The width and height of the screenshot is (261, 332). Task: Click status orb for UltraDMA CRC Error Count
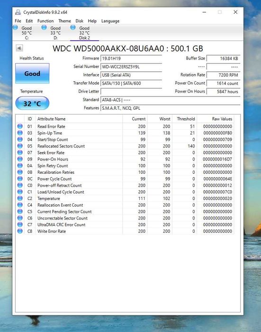20,225
